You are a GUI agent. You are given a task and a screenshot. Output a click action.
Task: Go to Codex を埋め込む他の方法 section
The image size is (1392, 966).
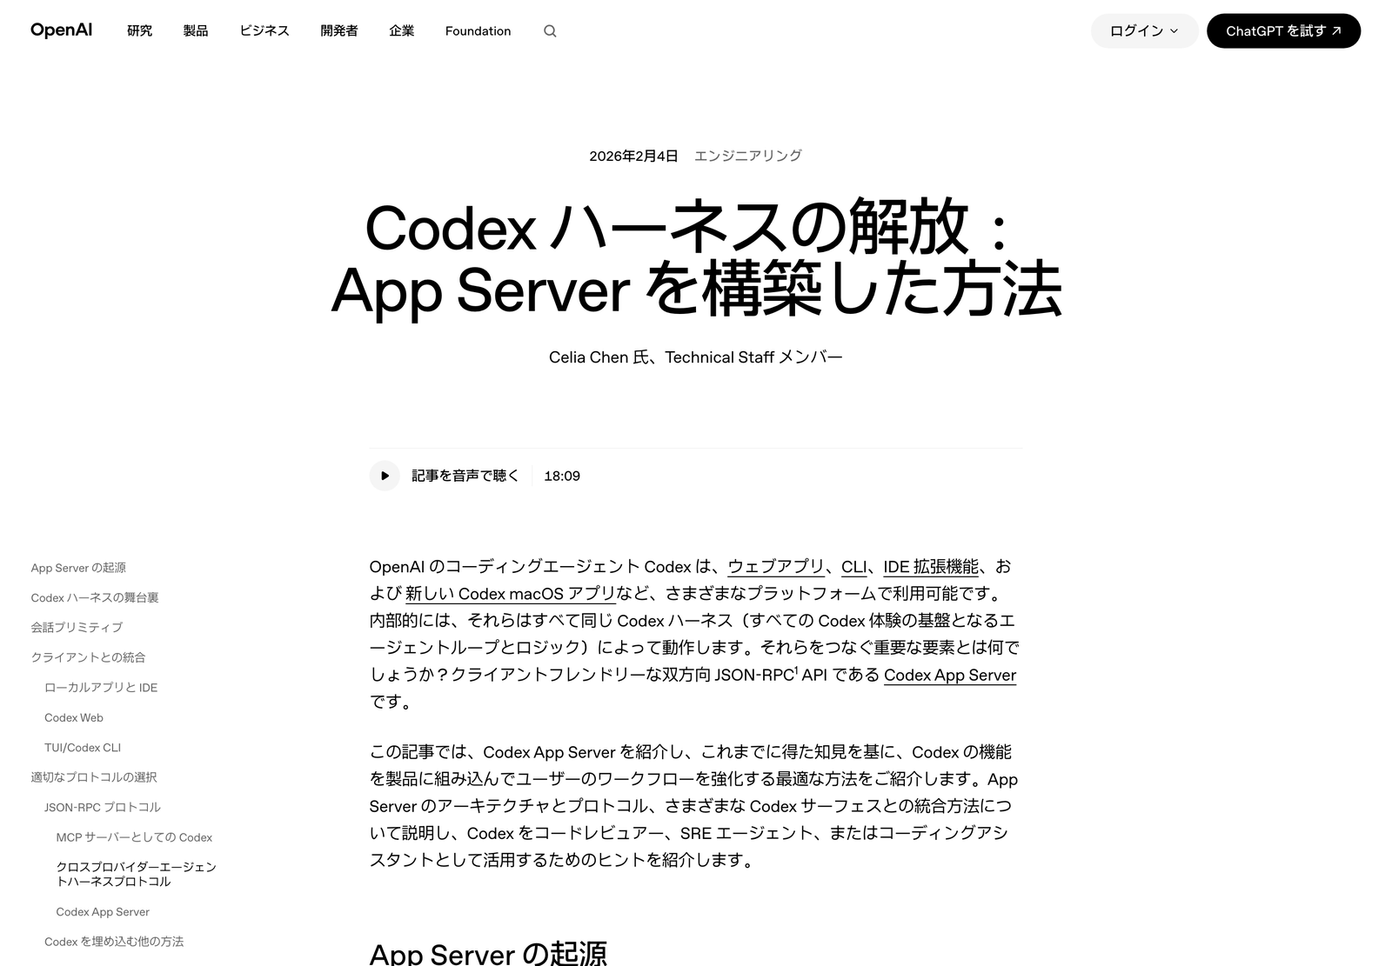[x=114, y=942]
